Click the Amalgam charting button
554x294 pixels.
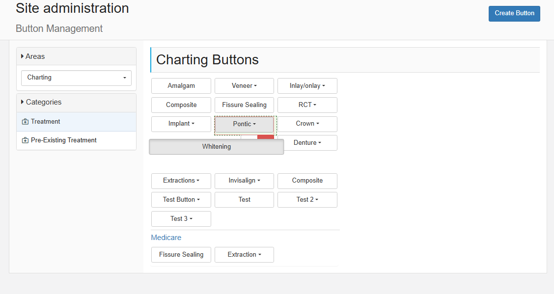181,86
